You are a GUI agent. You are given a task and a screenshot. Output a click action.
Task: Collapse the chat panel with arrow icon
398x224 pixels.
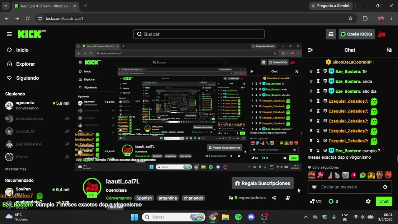310,50
